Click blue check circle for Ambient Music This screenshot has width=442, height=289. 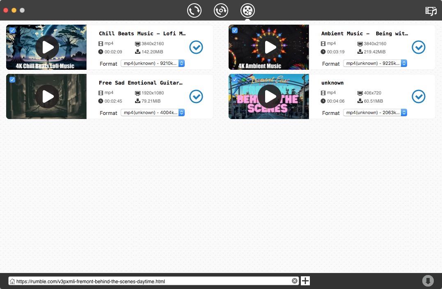tap(419, 47)
